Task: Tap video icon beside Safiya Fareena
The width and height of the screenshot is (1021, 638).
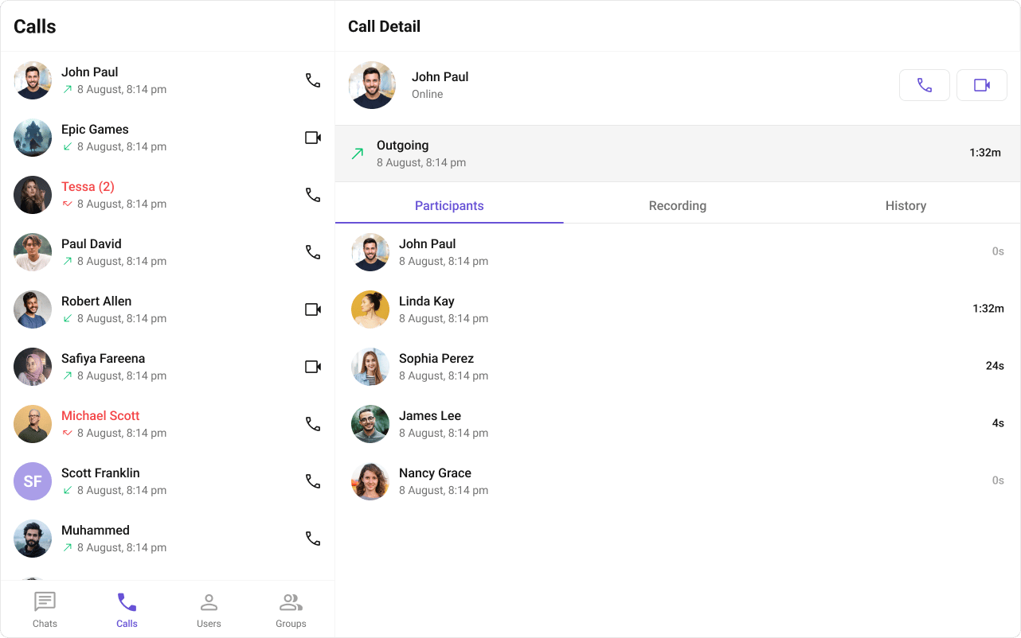Action: (313, 367)
